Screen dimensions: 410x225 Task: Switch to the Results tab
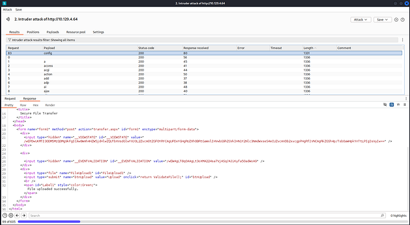(x=15, y=32)
